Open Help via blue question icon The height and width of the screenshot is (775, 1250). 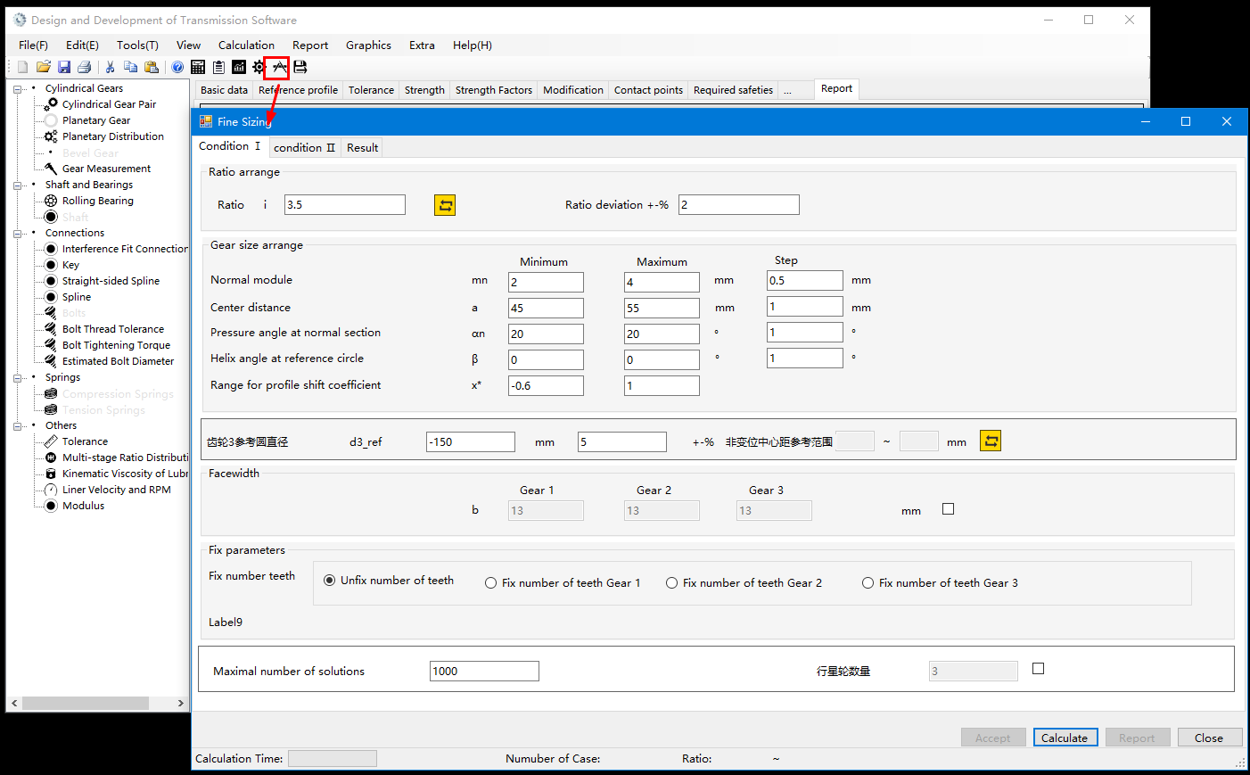pos(177,67)
